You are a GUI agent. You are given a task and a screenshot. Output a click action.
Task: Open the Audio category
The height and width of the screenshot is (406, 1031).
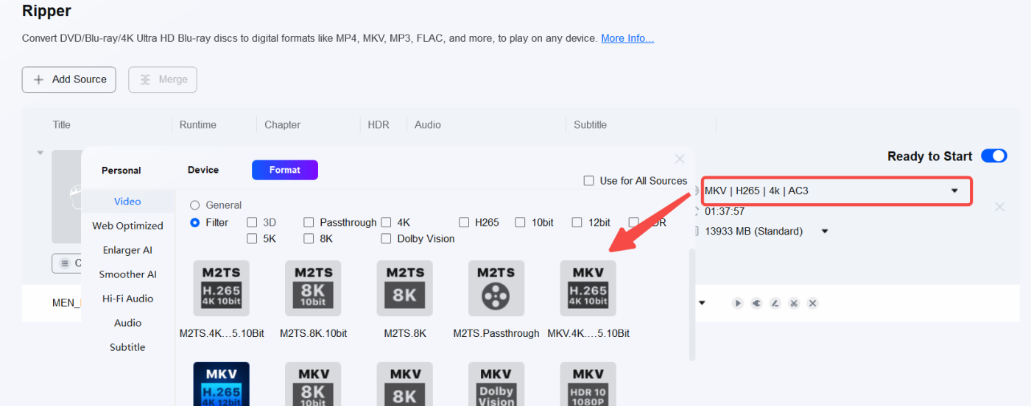coord(127,323)
